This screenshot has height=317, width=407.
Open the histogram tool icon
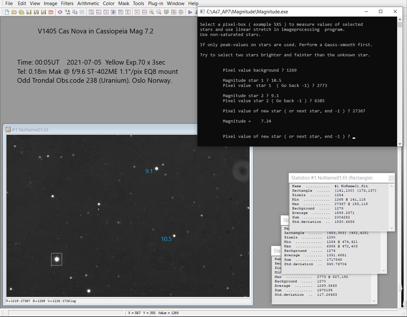click(99, 12)
